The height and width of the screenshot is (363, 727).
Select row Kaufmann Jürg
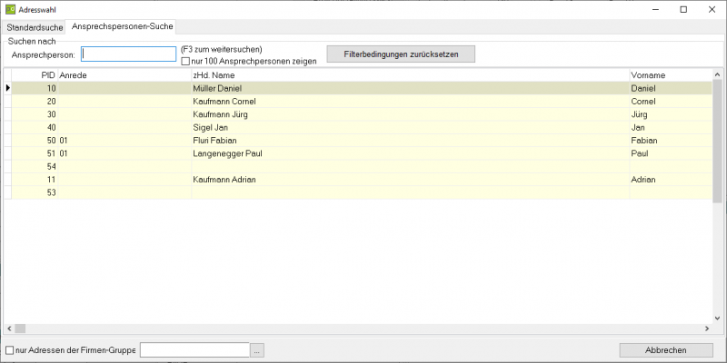362,114
